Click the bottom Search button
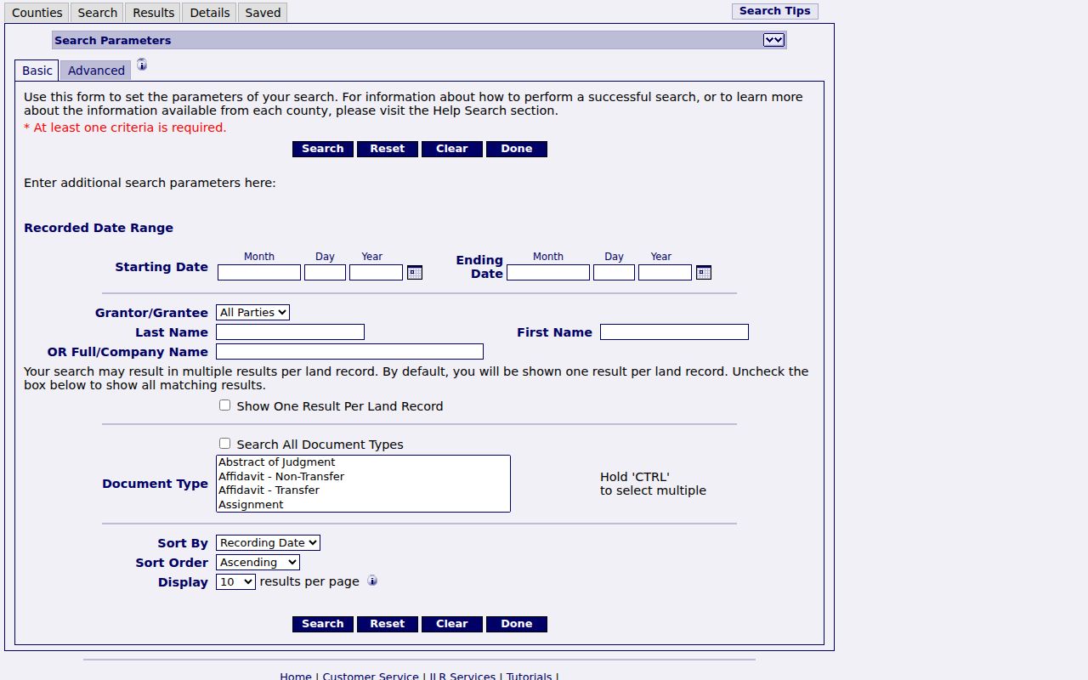 tap(323, 624)
